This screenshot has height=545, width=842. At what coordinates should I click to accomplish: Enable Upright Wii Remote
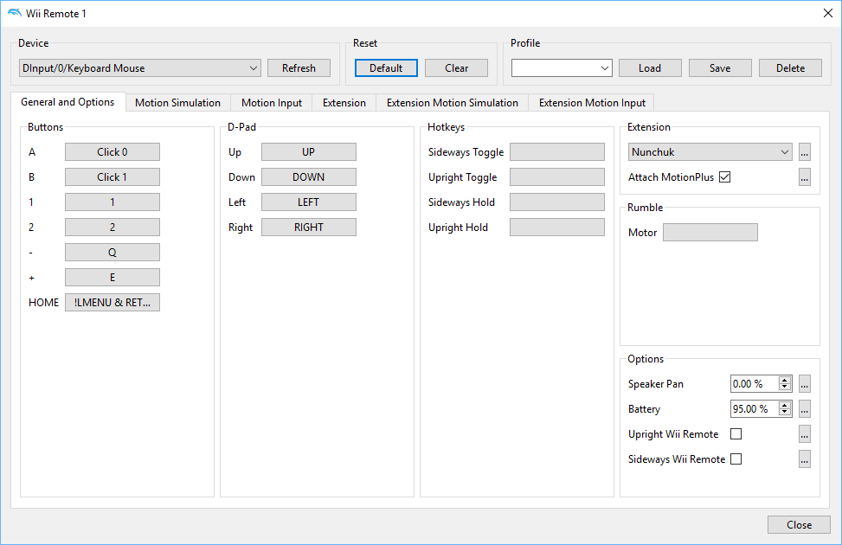[736, 433]
